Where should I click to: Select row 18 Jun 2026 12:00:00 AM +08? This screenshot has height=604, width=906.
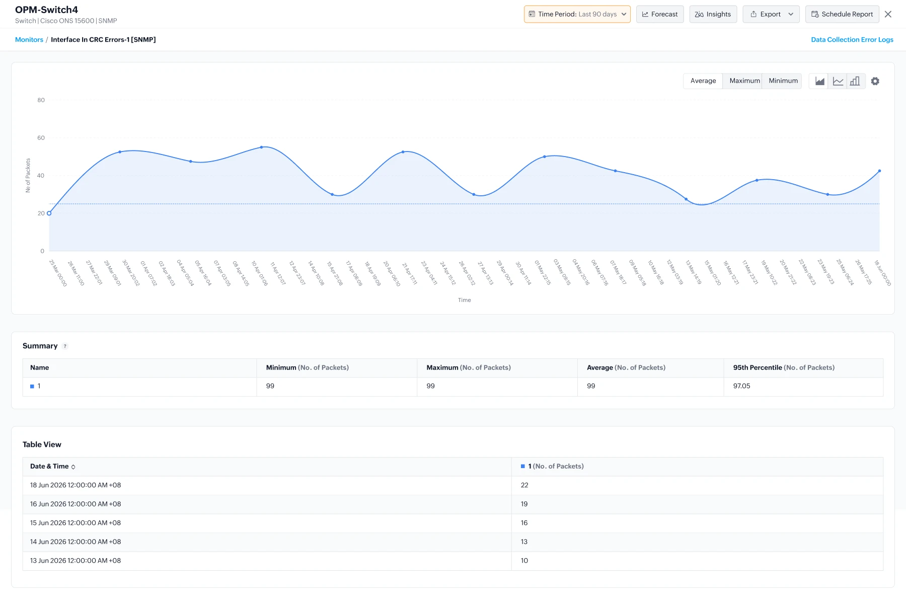(453, 486)
